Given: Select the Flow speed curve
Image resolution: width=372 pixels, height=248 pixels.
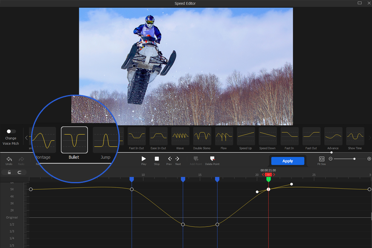Looking at the screenshot, I should [x=224, y=136].
